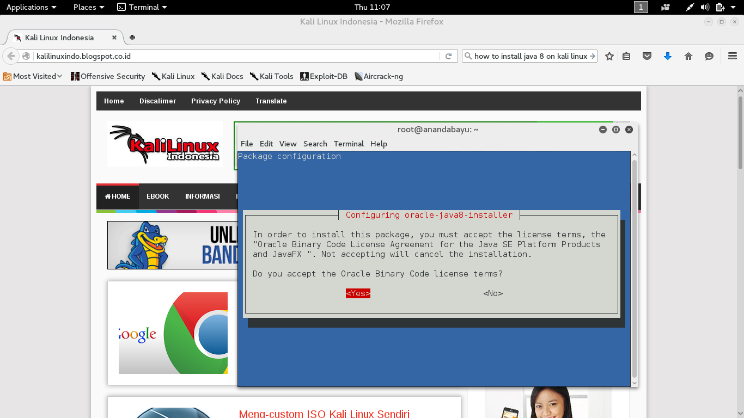
Task: Open bookmarks list icon in Firefox toolbar
Action: [626, 56]
